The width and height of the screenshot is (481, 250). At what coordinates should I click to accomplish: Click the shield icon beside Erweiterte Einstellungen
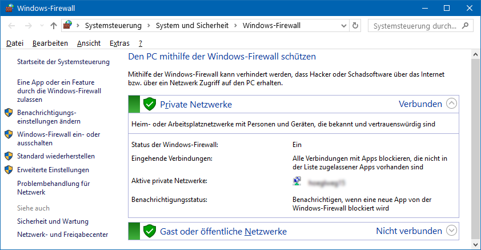point(9,170)
